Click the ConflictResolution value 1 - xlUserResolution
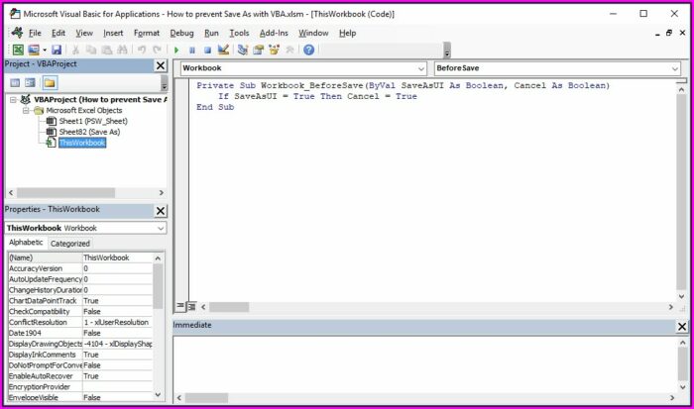Image resolution: width=694 pixels, height=409 pixels. coord(117,322)
